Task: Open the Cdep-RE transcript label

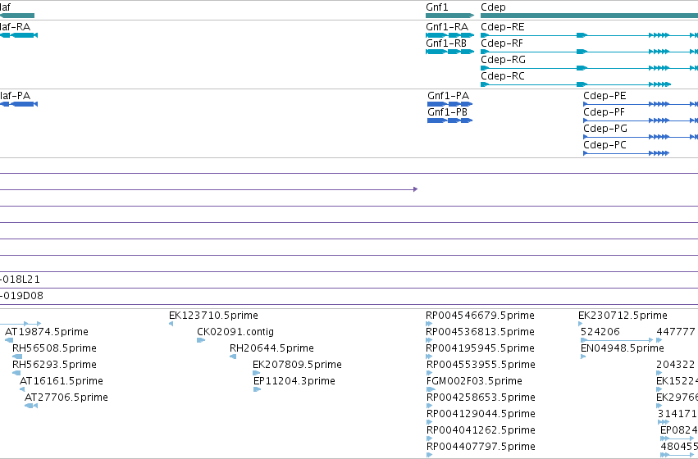Action: click(503, 27)
